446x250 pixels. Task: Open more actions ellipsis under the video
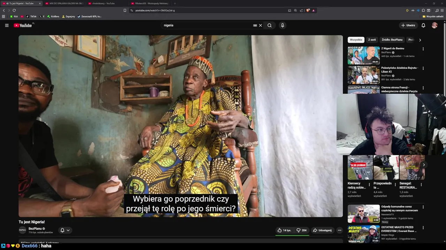point(339,230)
